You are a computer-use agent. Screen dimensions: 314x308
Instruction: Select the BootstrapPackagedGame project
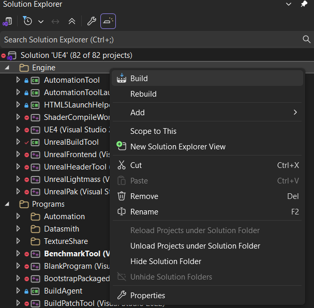click(77, 279)
